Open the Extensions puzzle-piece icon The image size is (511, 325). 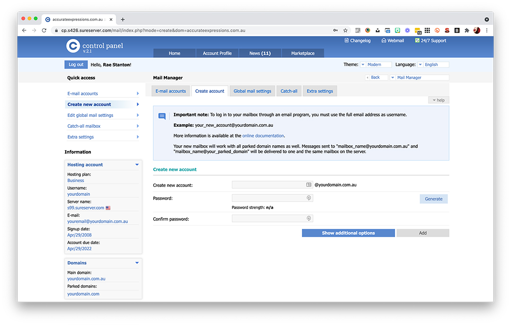click(467, 30)
